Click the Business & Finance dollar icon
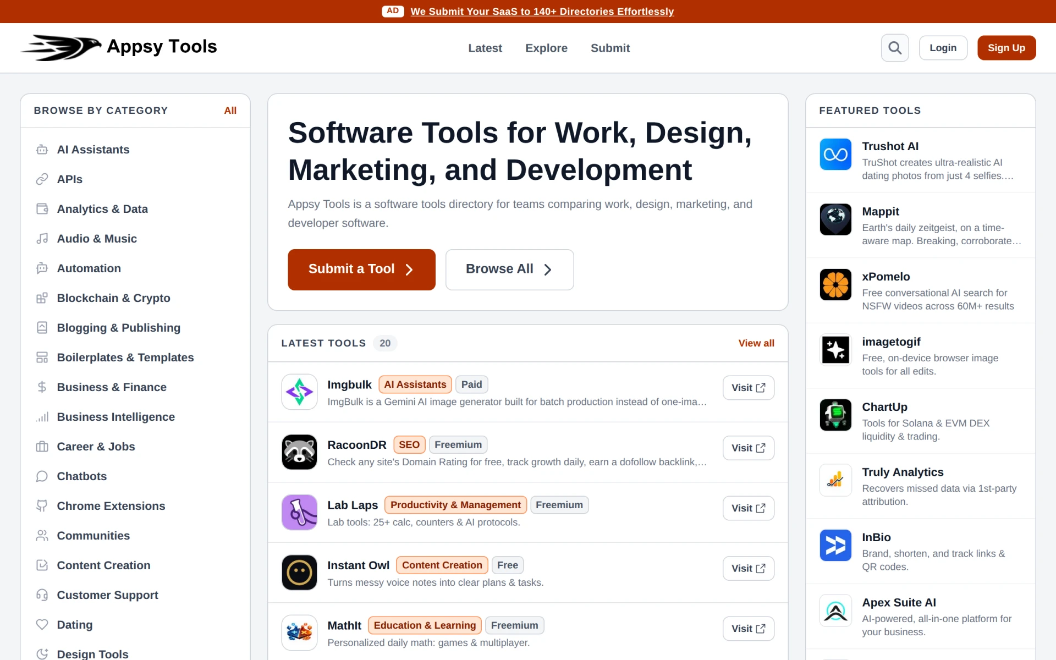The height and width of the screenshot is (660, 1056). tap(42, 387)
